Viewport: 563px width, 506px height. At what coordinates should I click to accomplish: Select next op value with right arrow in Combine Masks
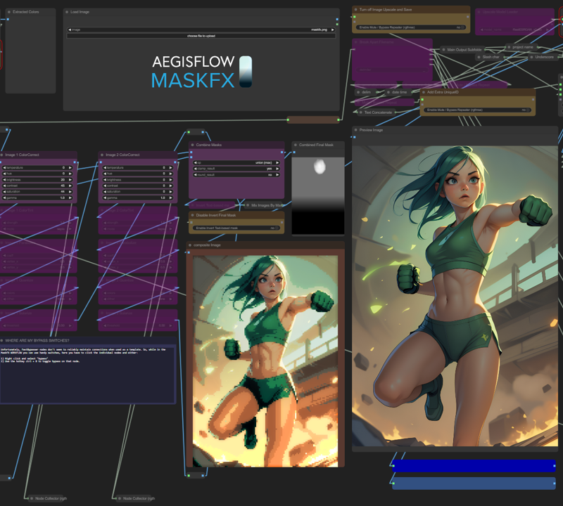(277, 163)
